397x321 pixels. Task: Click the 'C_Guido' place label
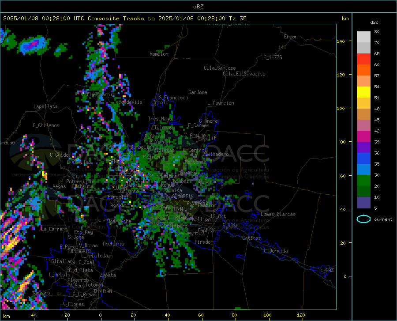[x=59, y=155]
